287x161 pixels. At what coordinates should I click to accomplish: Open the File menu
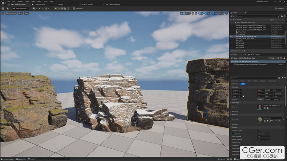pos(8,1)
